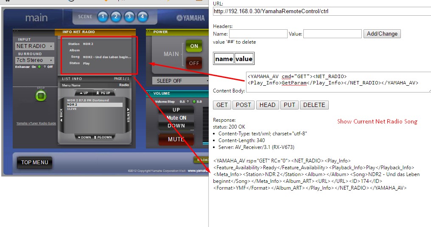The height and width of the screenshot is (227, 431).
Task: Go to previous list page with PG UP
Action: [104, 93]
